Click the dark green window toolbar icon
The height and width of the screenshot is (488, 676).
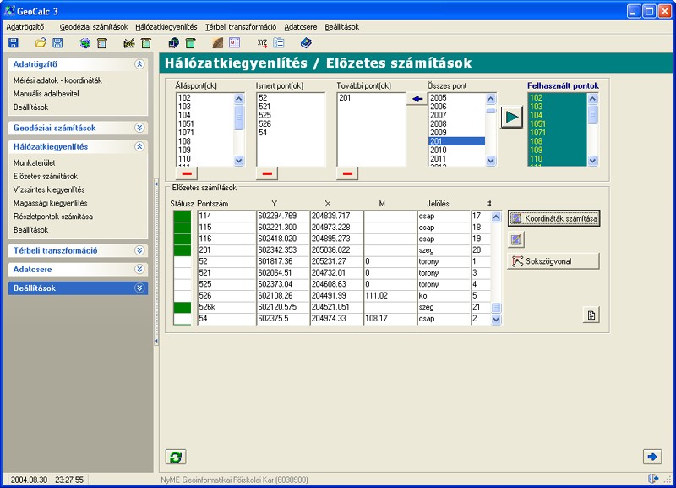[191, 43]
